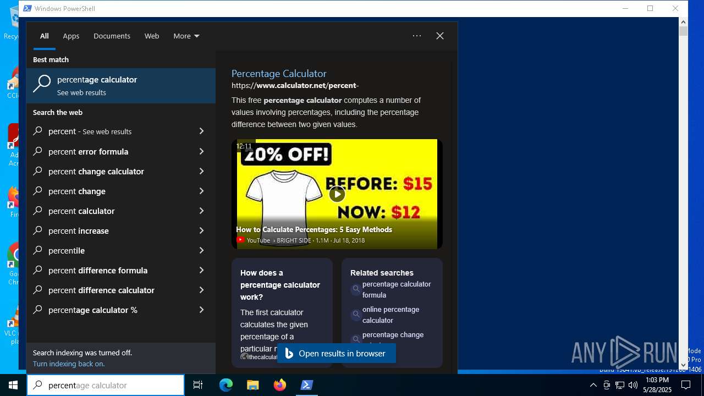Open the volume tray icon
704x396 pixels.
click(x=633, y=385)
